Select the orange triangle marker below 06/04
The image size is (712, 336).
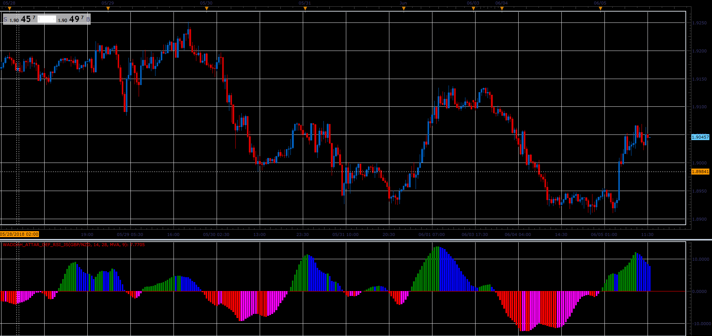tap(502, 9)
